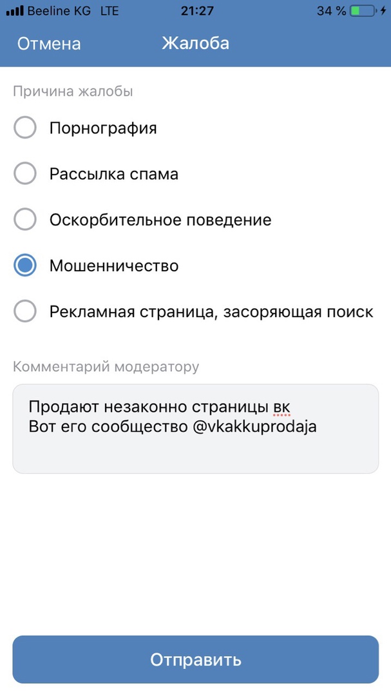Tap the 34 % battery percentage

[x=332, y=11]
